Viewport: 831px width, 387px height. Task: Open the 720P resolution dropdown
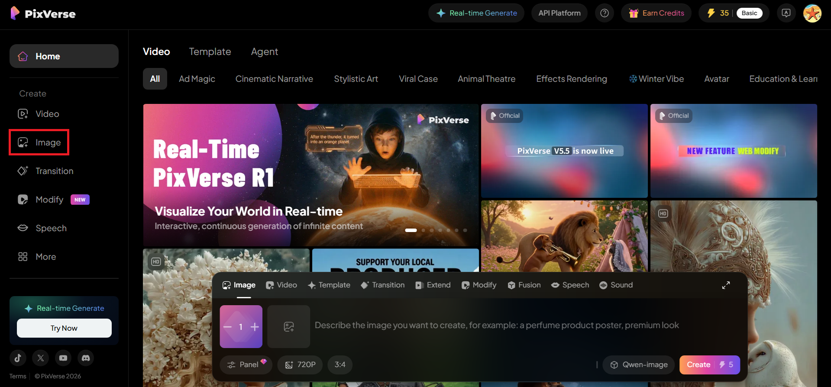(300, 364)
